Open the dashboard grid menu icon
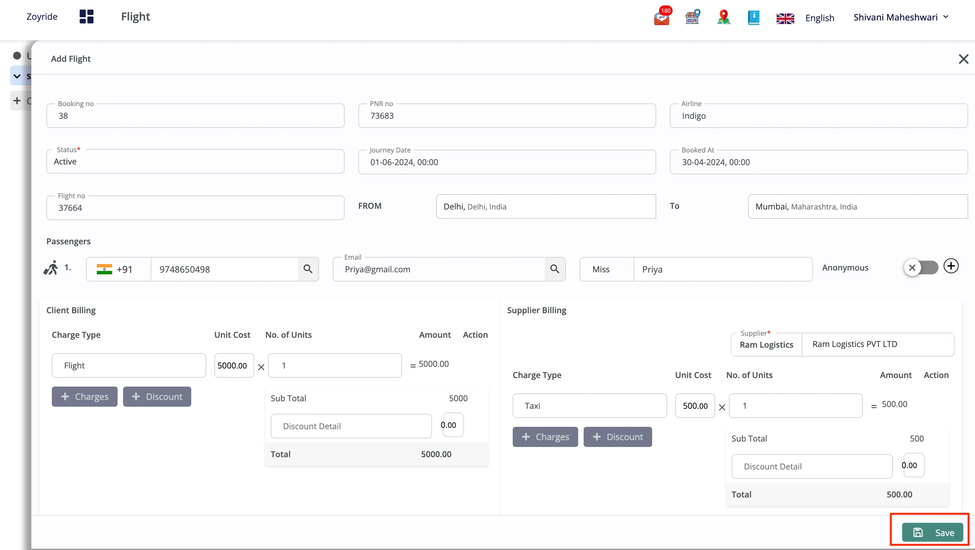 pyautogui.click(x=86, y=17)
